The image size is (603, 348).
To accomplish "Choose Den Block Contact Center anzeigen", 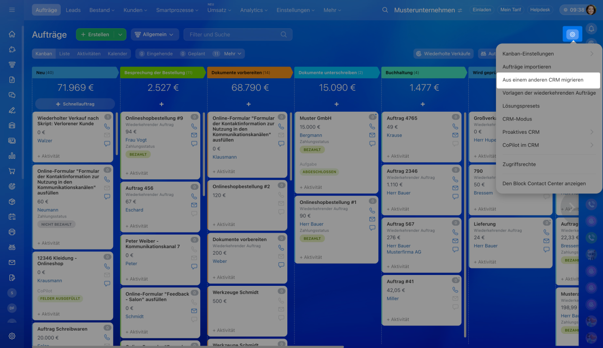I will (x=549, y=184).
